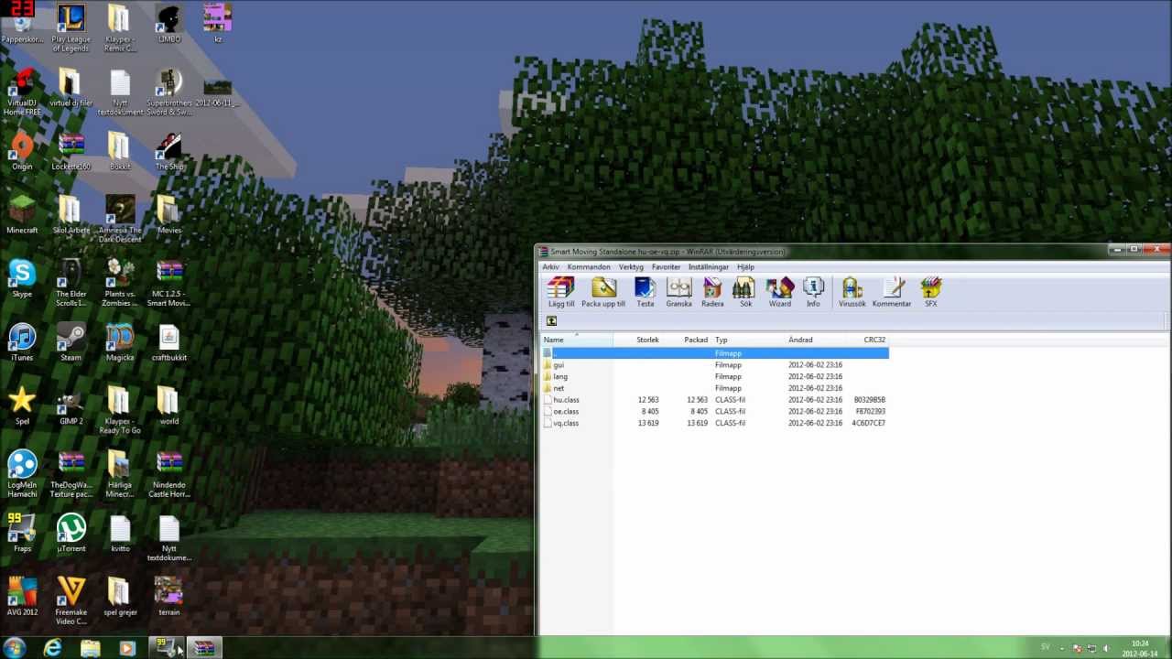Click the LIMBO desktop shortcut

(x=169, y=25)
